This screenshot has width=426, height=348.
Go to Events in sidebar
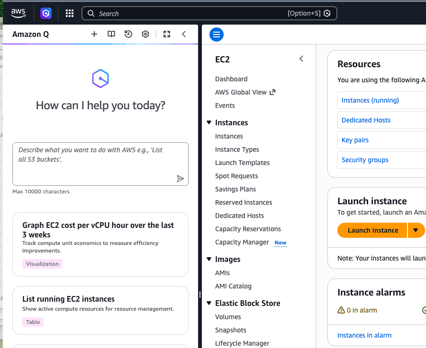click(225, 106)
